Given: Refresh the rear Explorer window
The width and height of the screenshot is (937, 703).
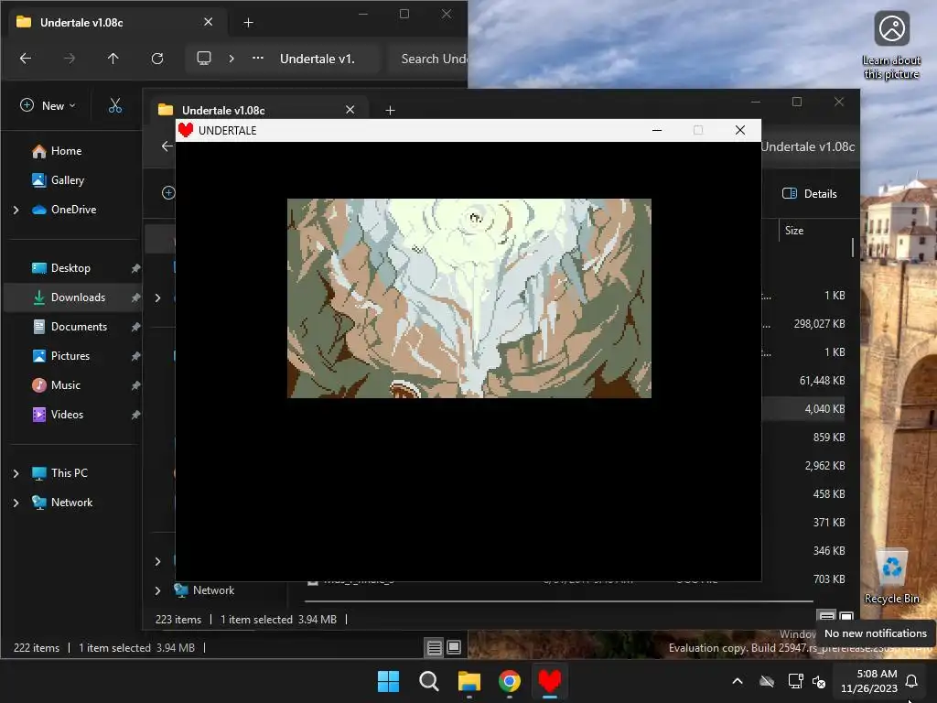Looking at the screenshot, I should [x=157, y=59].
